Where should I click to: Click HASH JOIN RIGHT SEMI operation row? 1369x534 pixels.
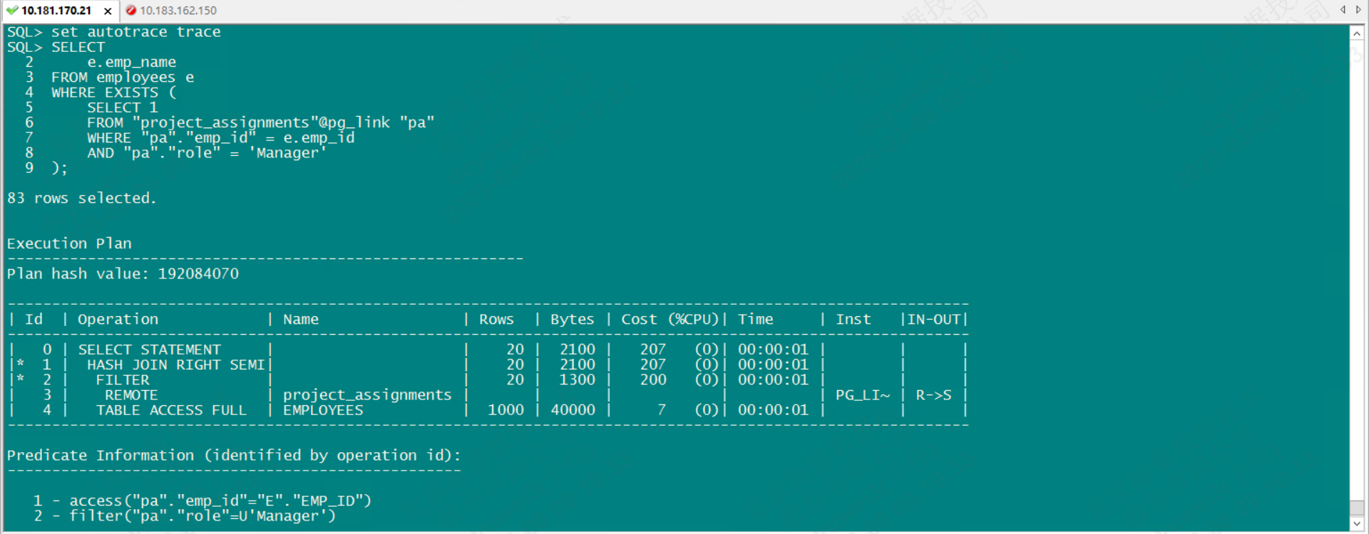click(175, 365)
